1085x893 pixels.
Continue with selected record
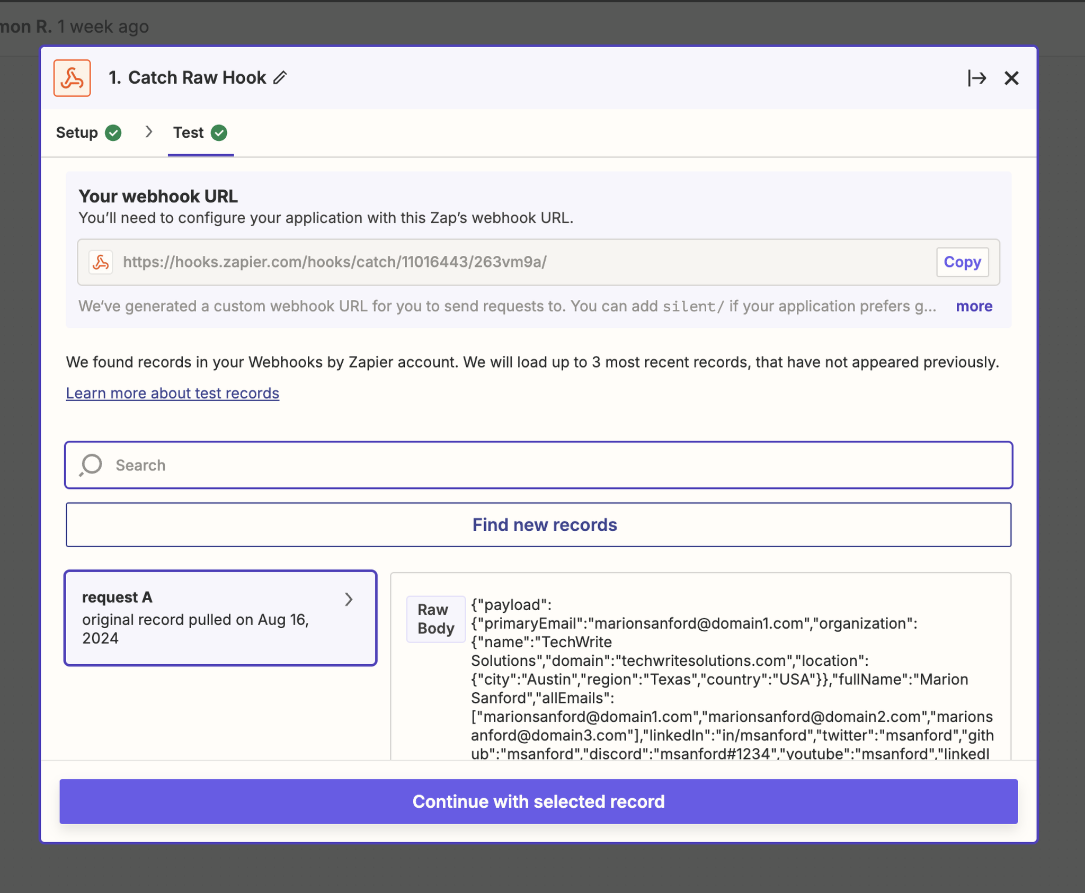pyautogui.click(x=538, y=801)
